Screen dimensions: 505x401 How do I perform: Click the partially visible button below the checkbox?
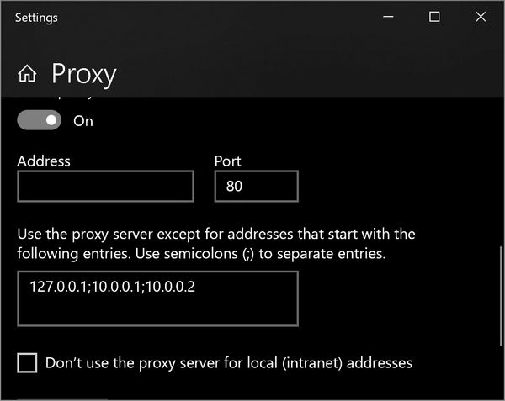63,398
